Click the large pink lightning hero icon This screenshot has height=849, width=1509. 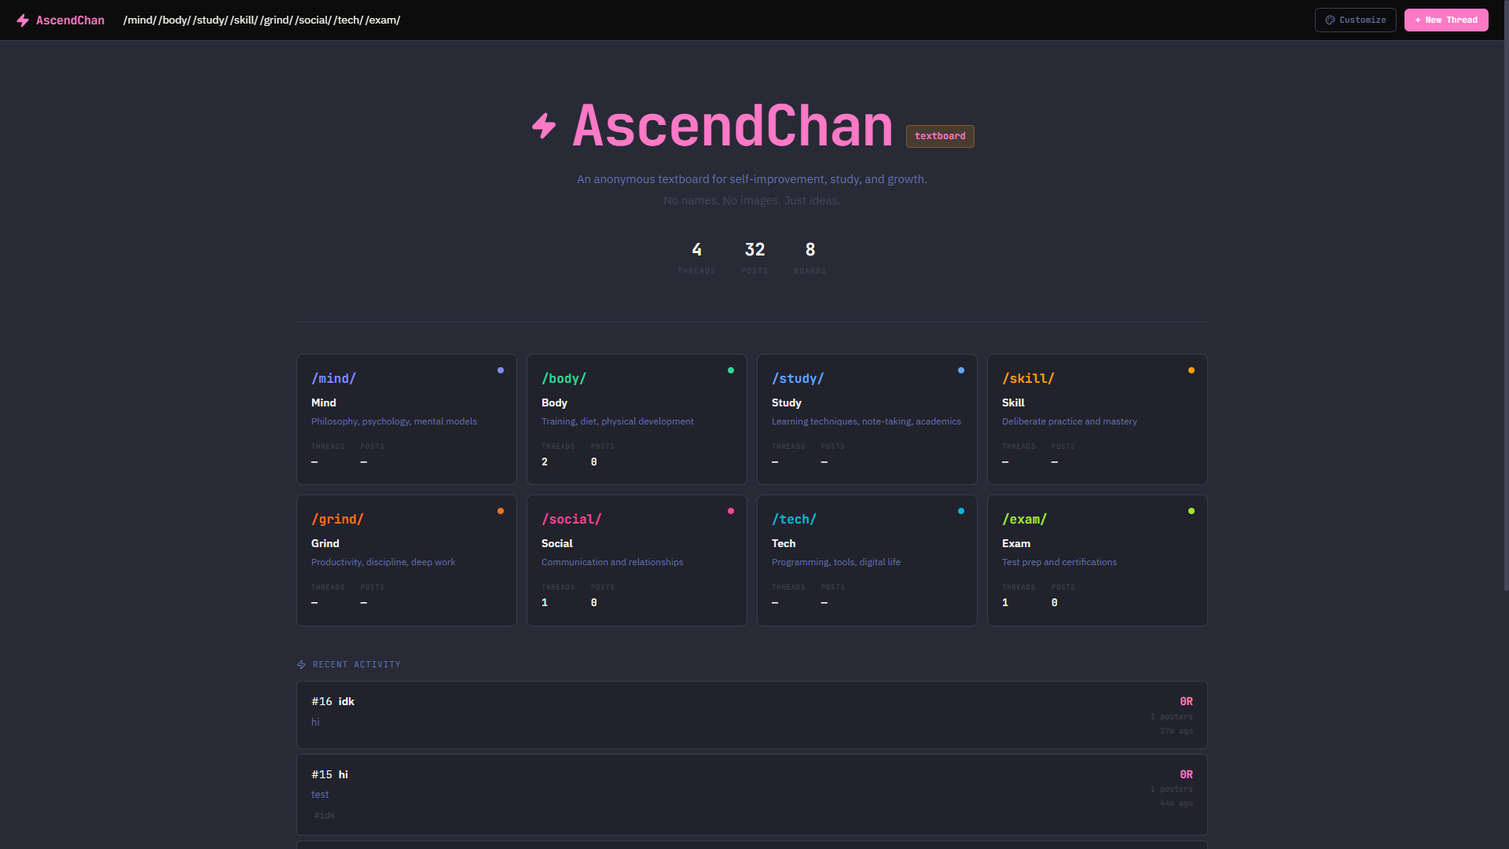[544, 126]
